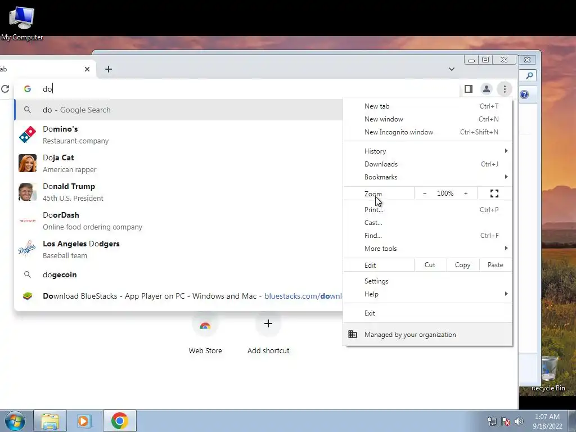Click the Chrome reload page icon
576x432 pixels.
click(x=5, y=89)
